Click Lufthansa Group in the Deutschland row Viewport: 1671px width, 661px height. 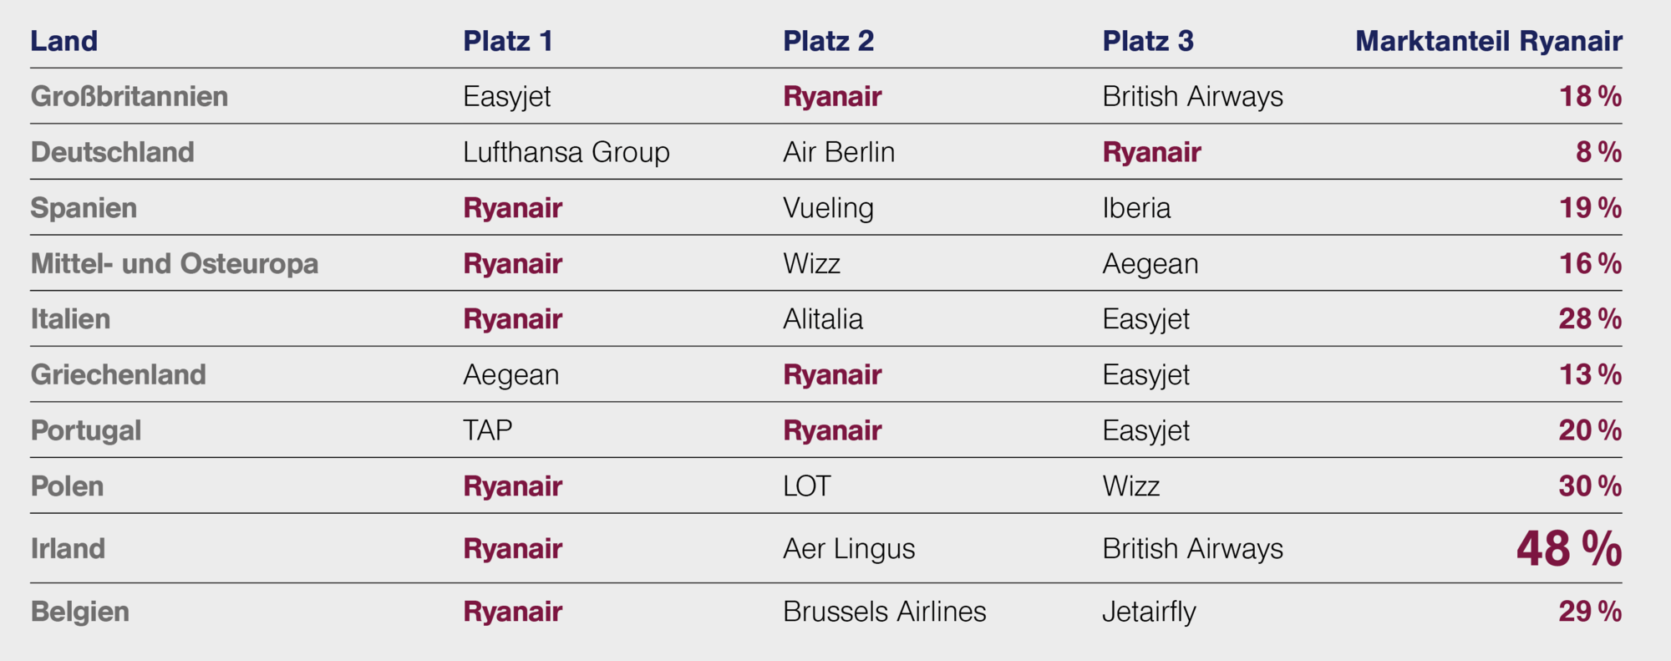pos(566,152)
